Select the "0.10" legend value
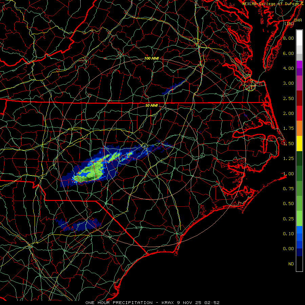 click(288, 234)
